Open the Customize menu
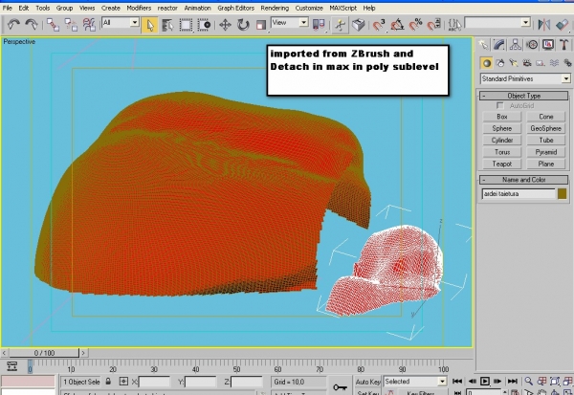Image resolution: width=574 pixels, height=395 pixels. pyautogui.click(x=309, y=8)
